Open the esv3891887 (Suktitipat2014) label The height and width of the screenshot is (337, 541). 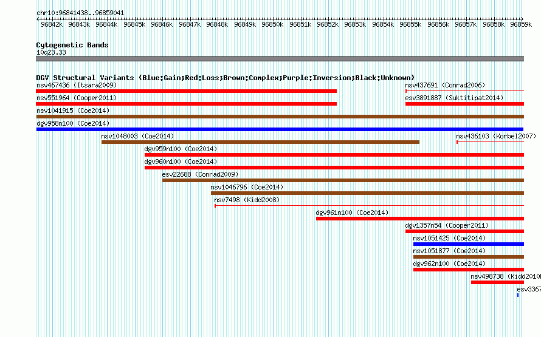pyautogui.click(x=454, y=98)
